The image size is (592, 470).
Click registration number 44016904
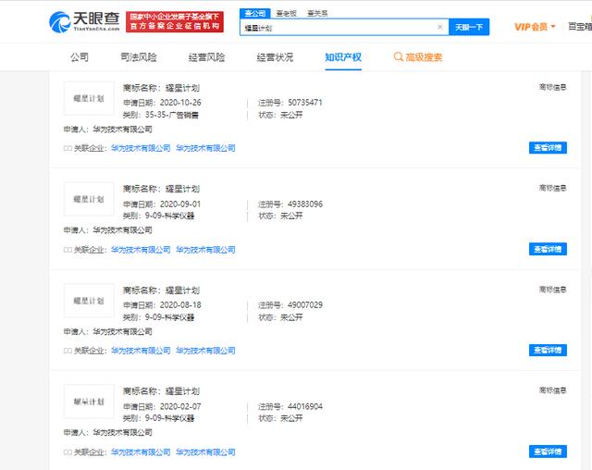(x=305, y=406)
